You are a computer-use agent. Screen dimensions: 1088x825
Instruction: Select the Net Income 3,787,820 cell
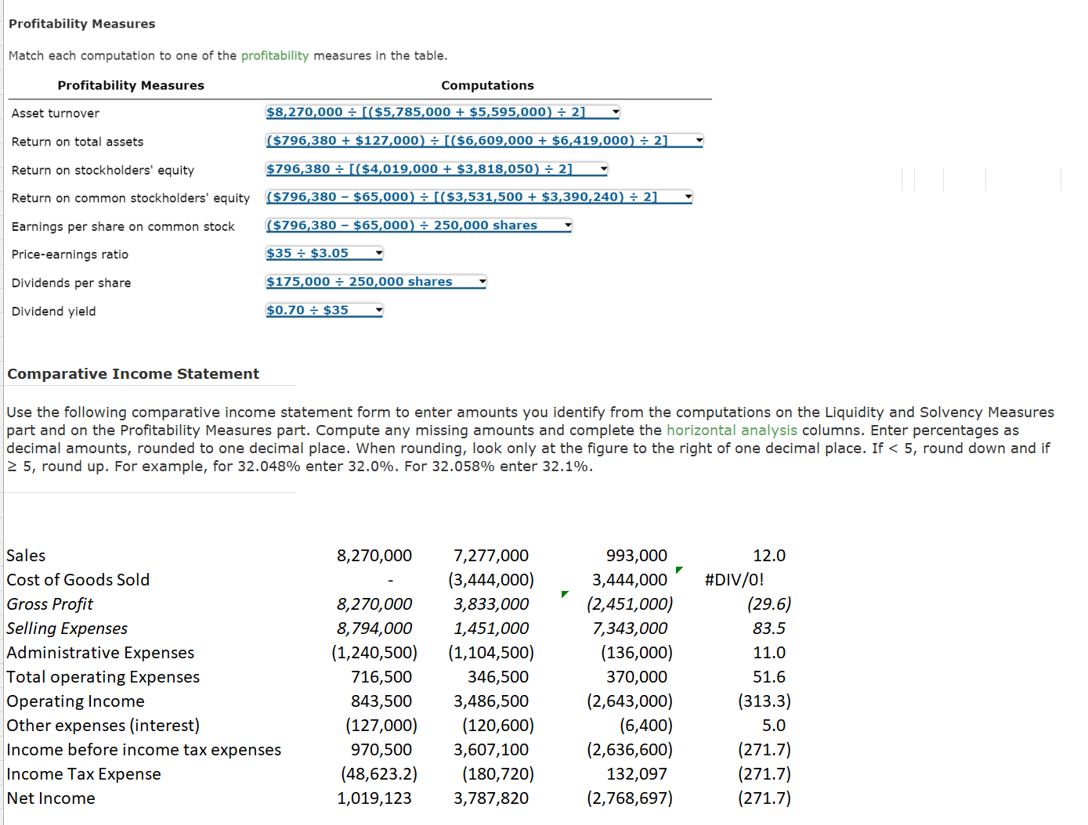tap(491, 798)
